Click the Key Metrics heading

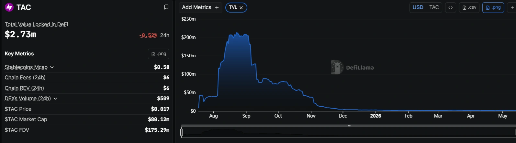pos(19,54)
